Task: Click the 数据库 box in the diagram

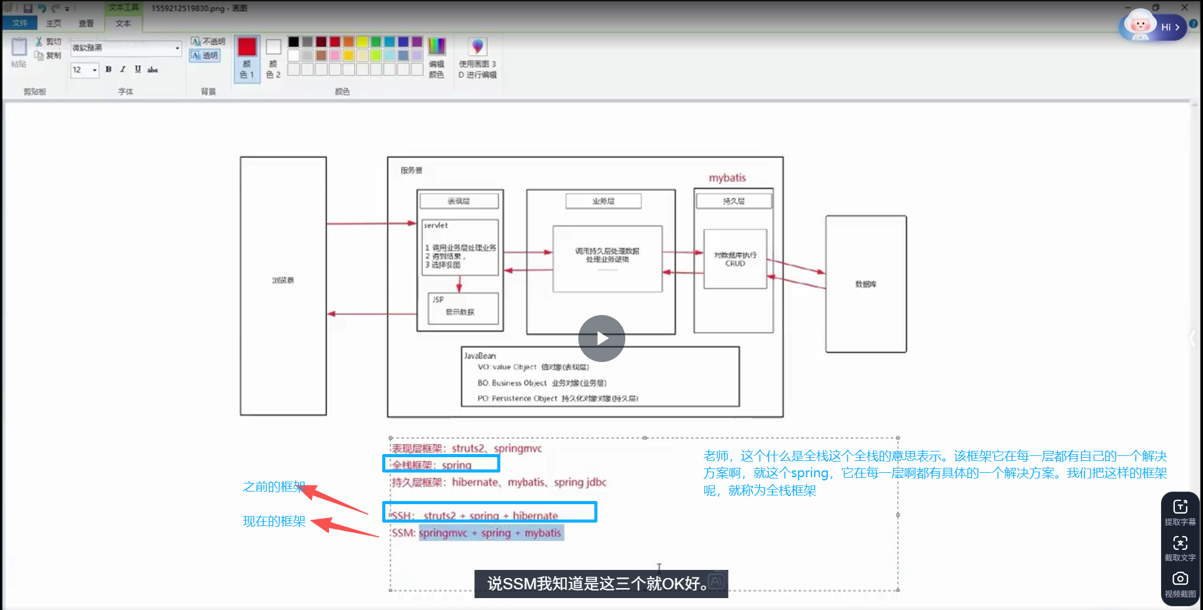Action: point(866,284)
